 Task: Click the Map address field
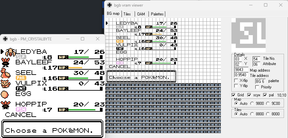point(241,70)
